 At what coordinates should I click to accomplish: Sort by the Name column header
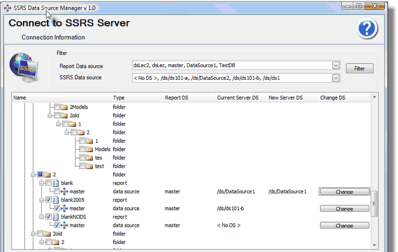click(x=61, y=98)
